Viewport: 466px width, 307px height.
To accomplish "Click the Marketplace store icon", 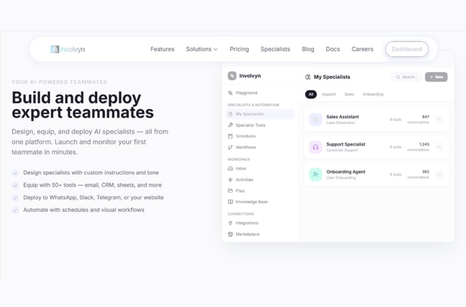I will tap(230, 234).
